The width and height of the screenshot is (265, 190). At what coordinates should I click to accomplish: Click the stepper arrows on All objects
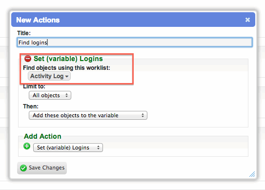point(66,95)
